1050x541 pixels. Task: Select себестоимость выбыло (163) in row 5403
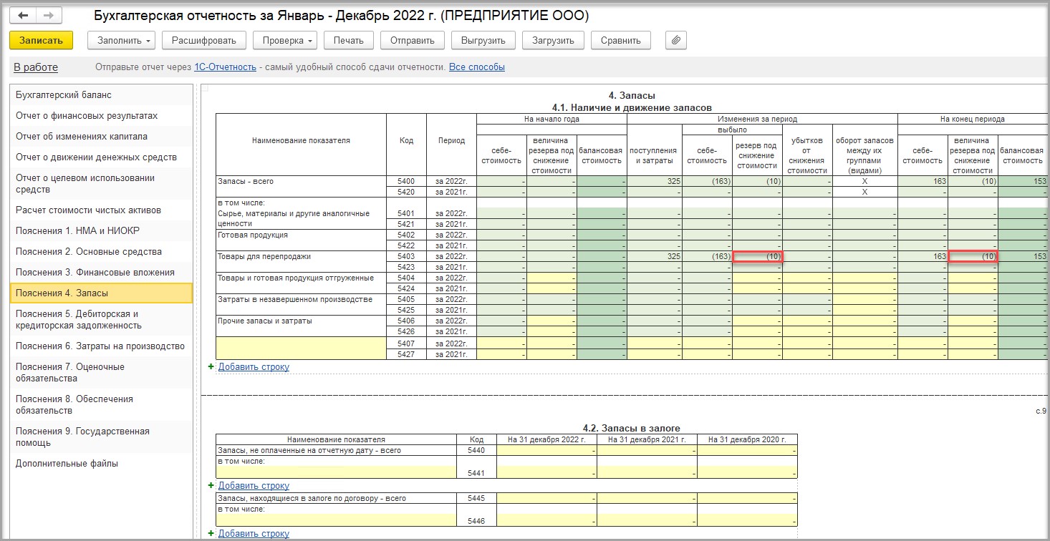pyautogui.click(x=706, y=256)
